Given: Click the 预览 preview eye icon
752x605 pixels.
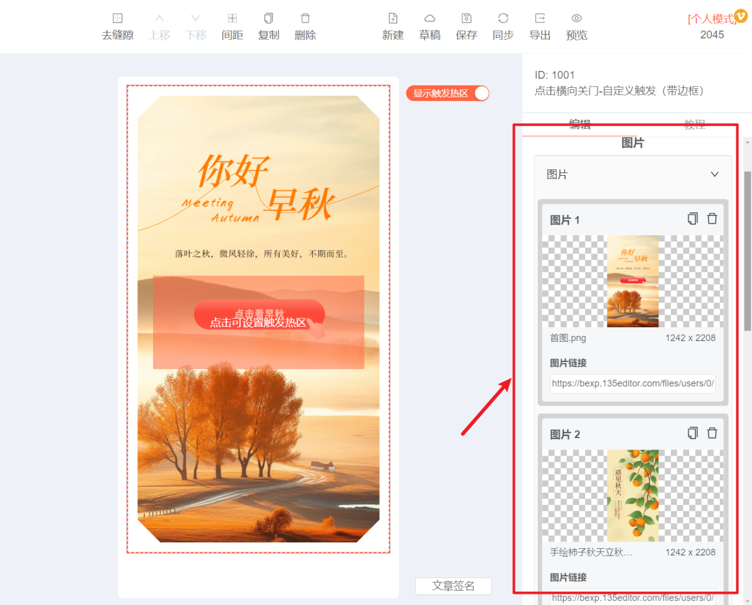Looking at the screenshot, I should (576, 19).
